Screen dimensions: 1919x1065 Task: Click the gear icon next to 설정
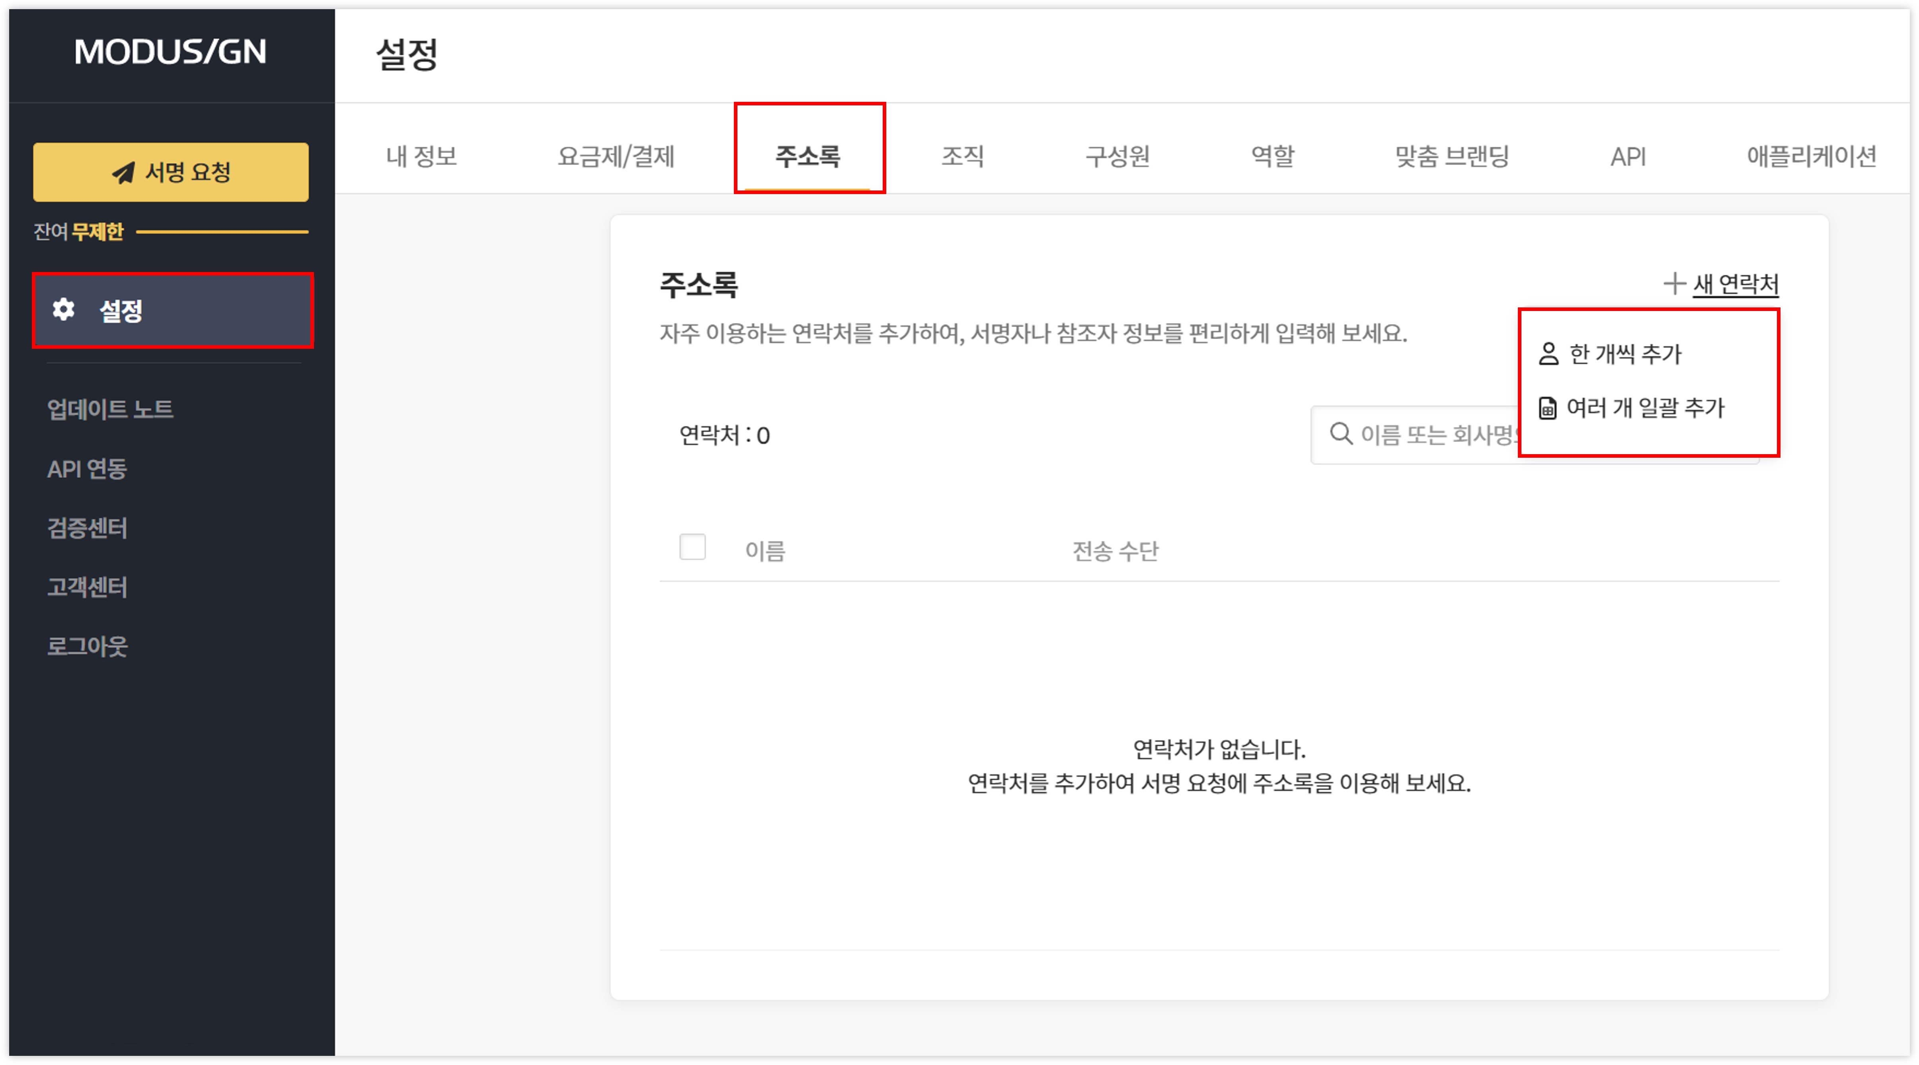click(x=63, y=310)
